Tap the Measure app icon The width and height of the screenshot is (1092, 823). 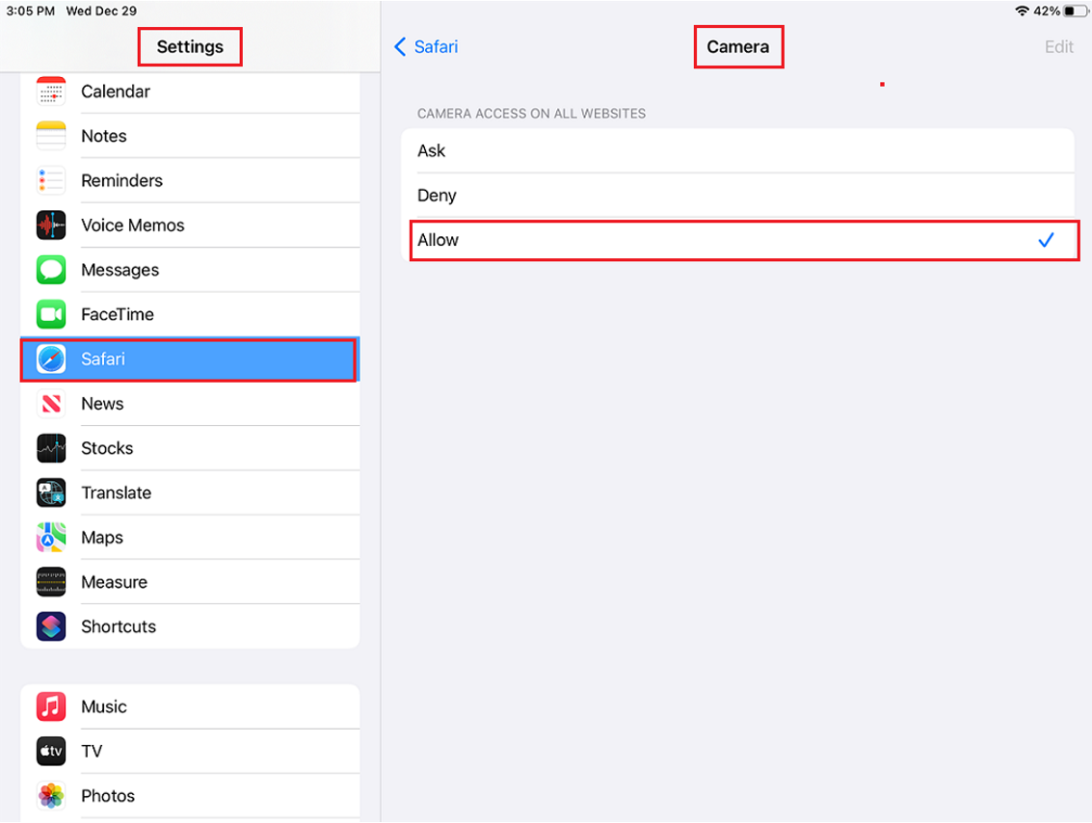(50, 581)
